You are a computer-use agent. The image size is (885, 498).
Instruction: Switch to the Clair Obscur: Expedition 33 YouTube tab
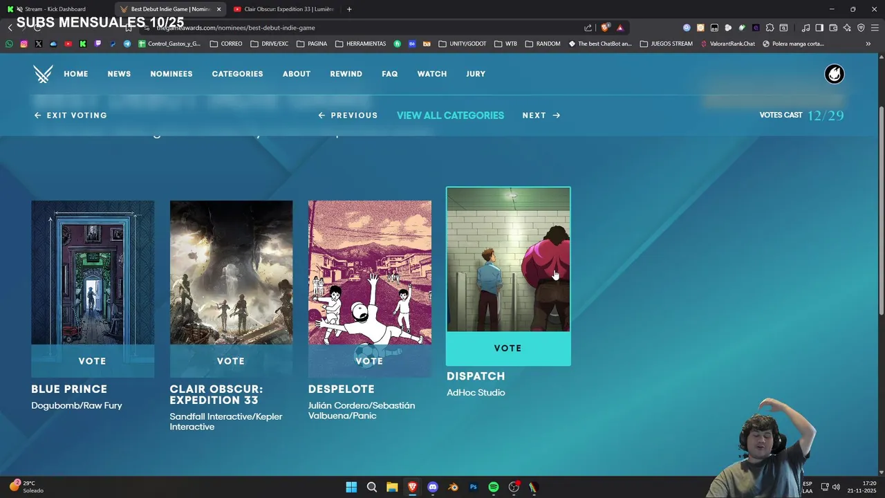(283, 9)
